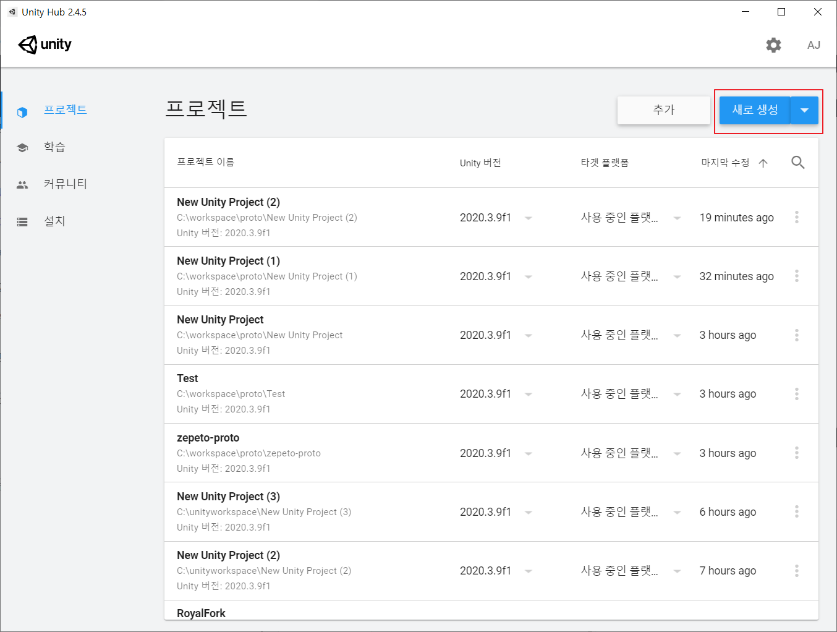This screenshot has width=837, height=632.
Task: Click the 32 minutes ago timestamp
Action: (736, 276)
